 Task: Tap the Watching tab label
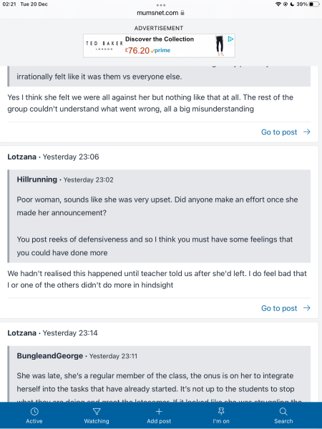click(97, 421)
